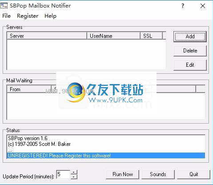
Task: Click the Quit button
Action: pos(193,174)
